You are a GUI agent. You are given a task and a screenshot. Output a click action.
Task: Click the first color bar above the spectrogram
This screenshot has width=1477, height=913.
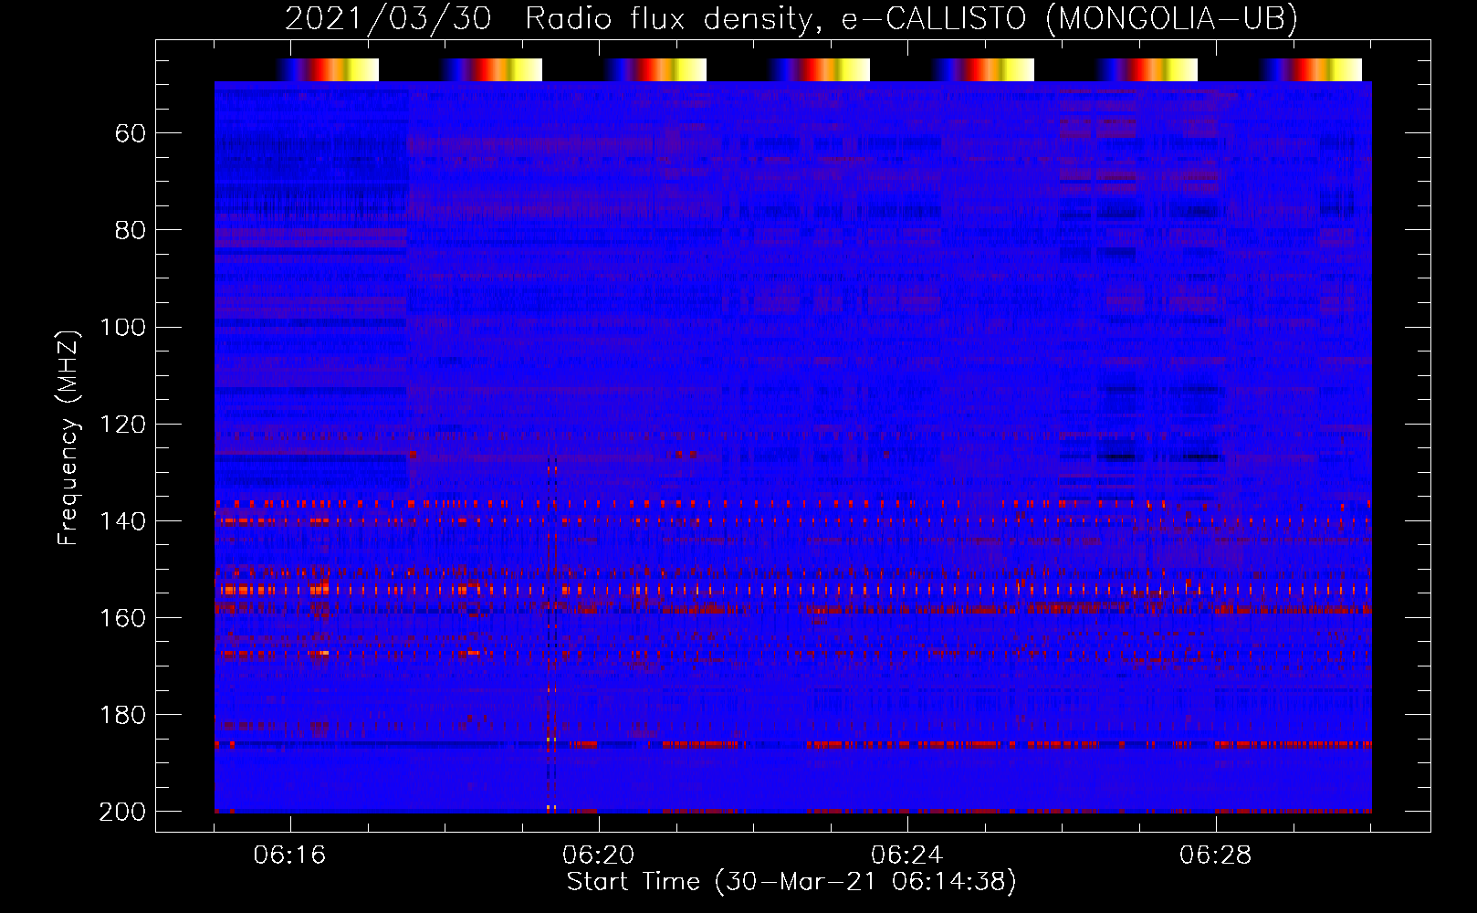click(328, 69)
